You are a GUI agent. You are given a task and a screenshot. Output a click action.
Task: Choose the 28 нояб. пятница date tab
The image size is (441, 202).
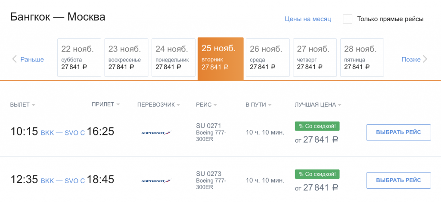362,57
